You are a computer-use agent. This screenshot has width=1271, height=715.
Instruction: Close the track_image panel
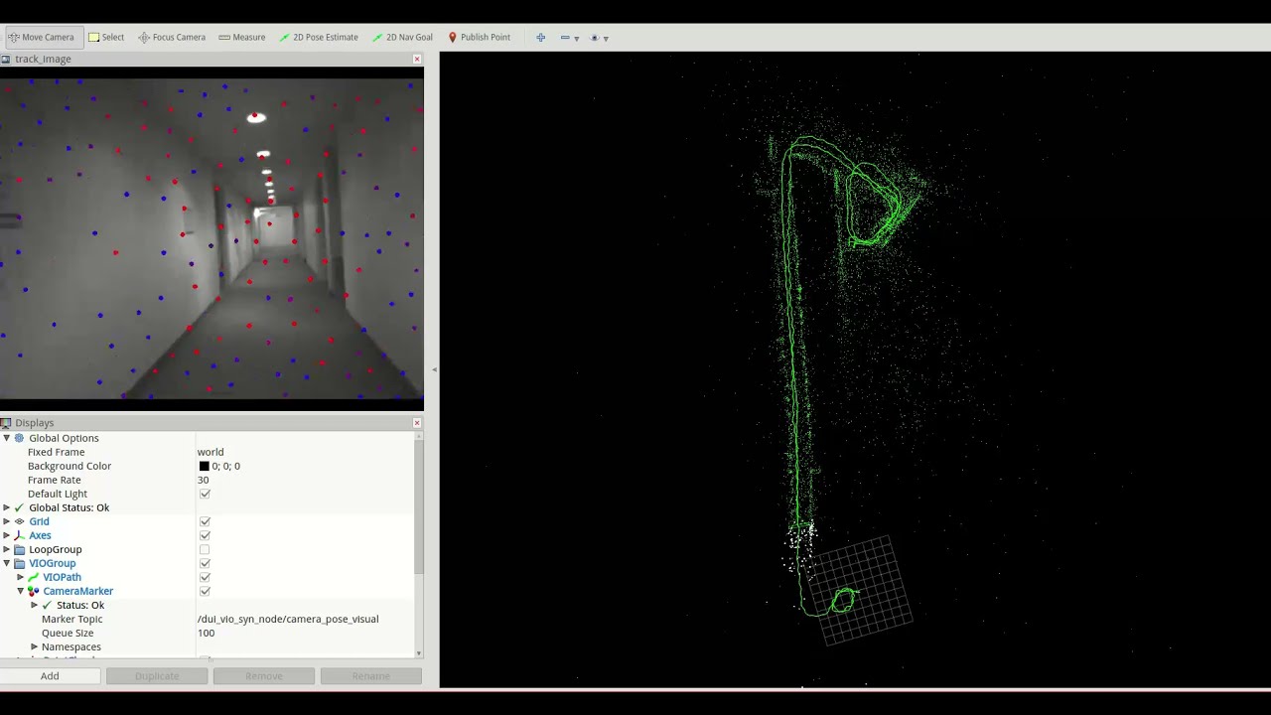(417, 60)
